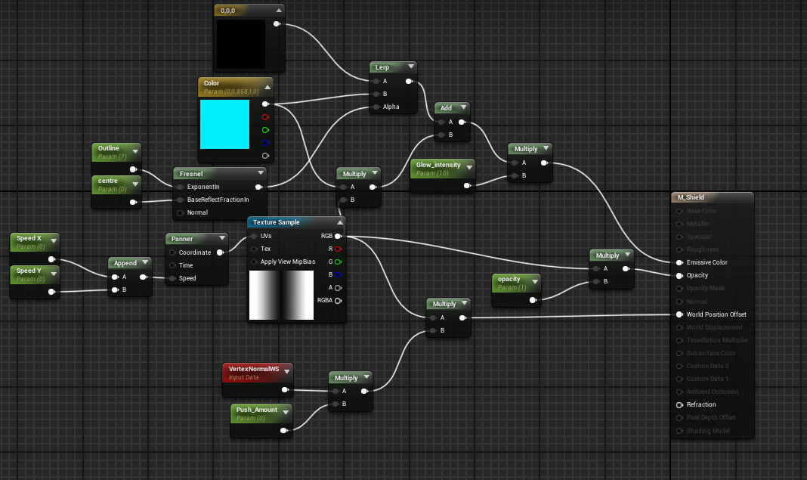Click M_Shield Refraction input pin
This screenshot has height=480, width=807.
(680, 405)
